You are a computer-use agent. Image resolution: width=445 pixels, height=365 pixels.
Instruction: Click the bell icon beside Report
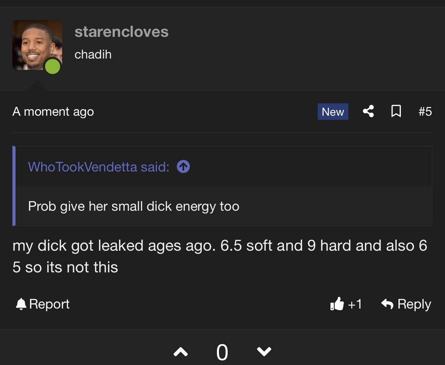21,304
